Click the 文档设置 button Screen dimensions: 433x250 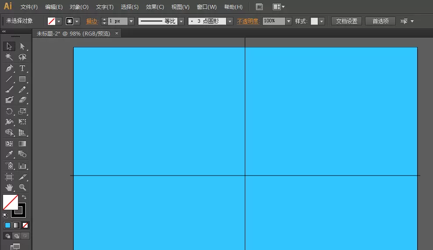tap(347, 21)
